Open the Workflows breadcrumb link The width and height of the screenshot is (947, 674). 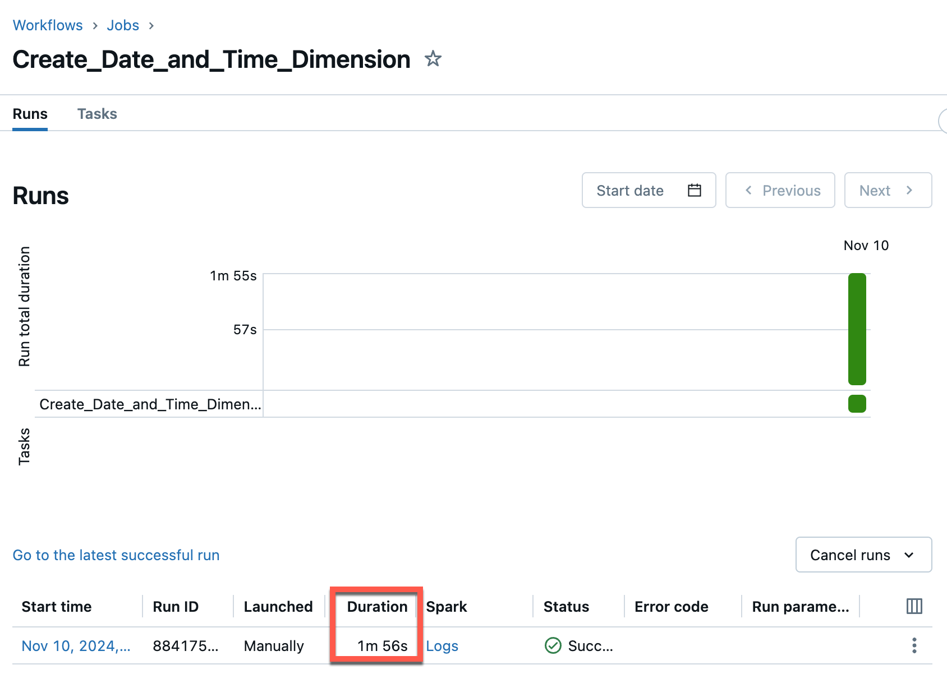click(x=48, y=25)
